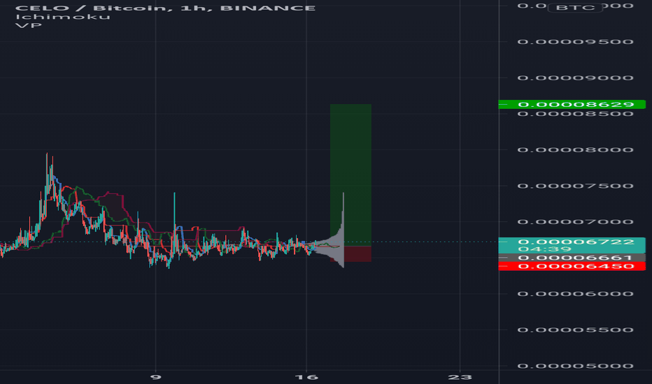Click date label 23 on time axis
The height and width of the screenshot is (384, 652).
(460, 377)
